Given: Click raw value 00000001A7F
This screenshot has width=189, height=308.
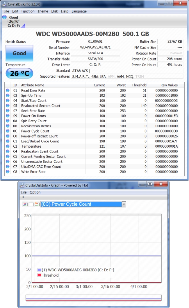Looking at the screenshot, I should coord(166,141).
